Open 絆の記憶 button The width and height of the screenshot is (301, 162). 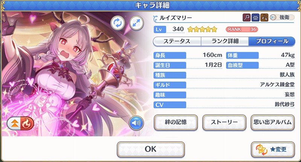176,122
